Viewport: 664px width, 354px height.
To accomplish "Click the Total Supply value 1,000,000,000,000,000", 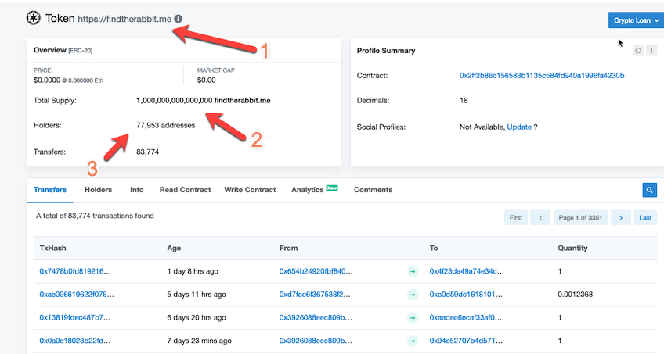I will point(174,101).
